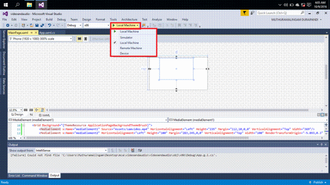
Task: Click the horizontal split pane icon
Action: (322, 115)
